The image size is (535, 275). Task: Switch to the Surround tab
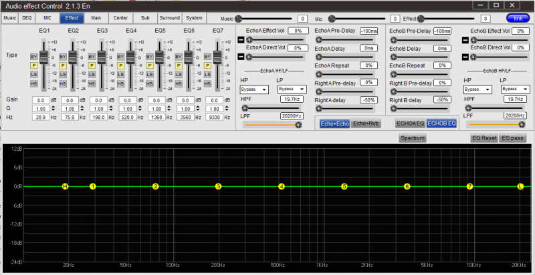(171, 18)
